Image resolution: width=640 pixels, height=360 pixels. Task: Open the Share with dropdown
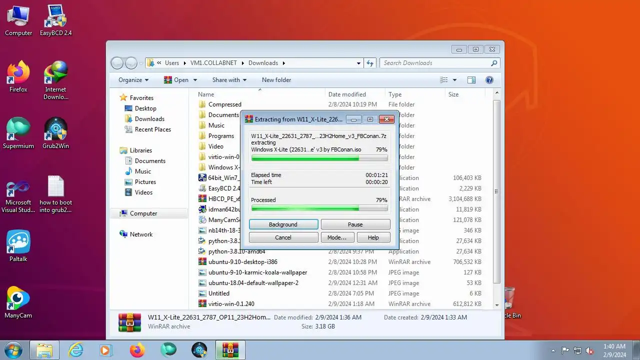pos(229,80)
